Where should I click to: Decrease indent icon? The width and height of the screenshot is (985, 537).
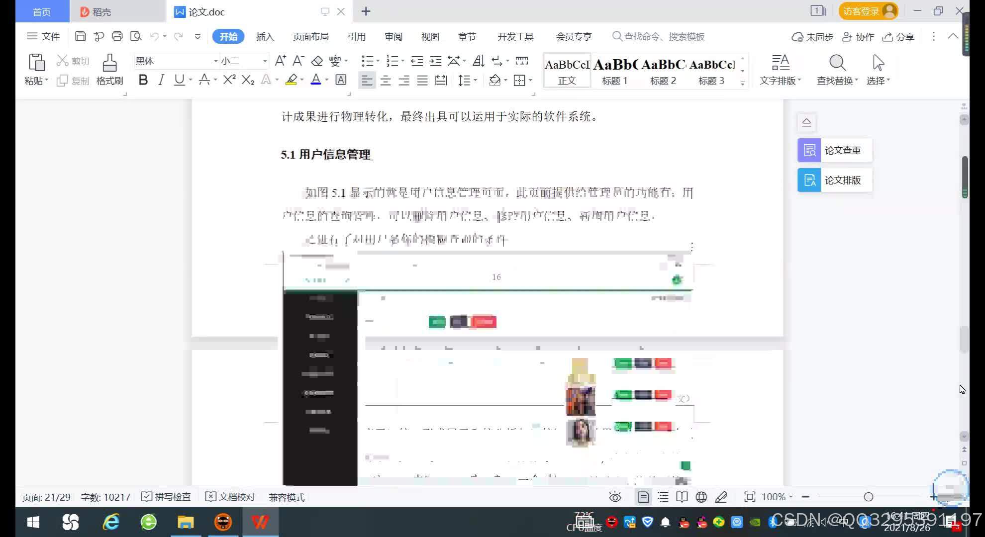pos(417,61)
